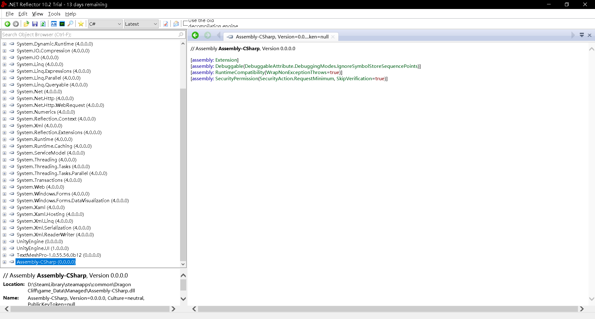
Task: Click the green waveform analyzer icon
Action: pos(62,24)
